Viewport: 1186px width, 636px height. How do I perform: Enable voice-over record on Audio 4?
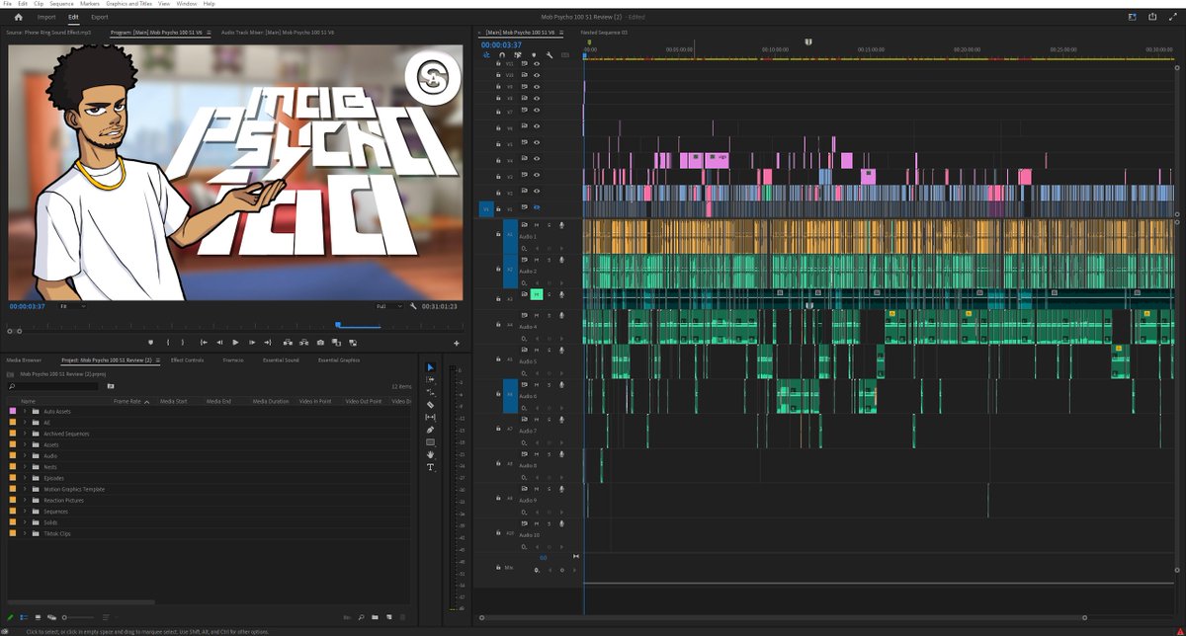(560, 315)
